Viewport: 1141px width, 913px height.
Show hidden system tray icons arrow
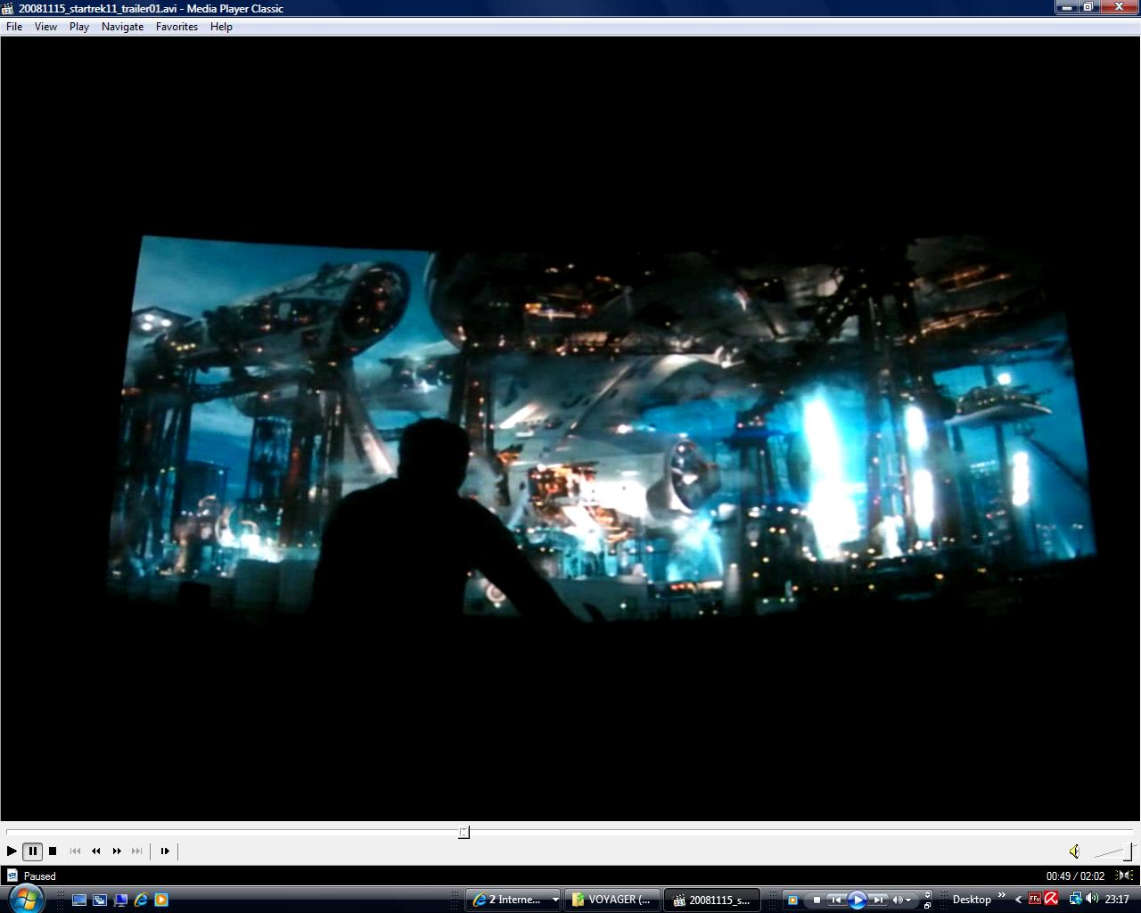[x=1018, y=900]
